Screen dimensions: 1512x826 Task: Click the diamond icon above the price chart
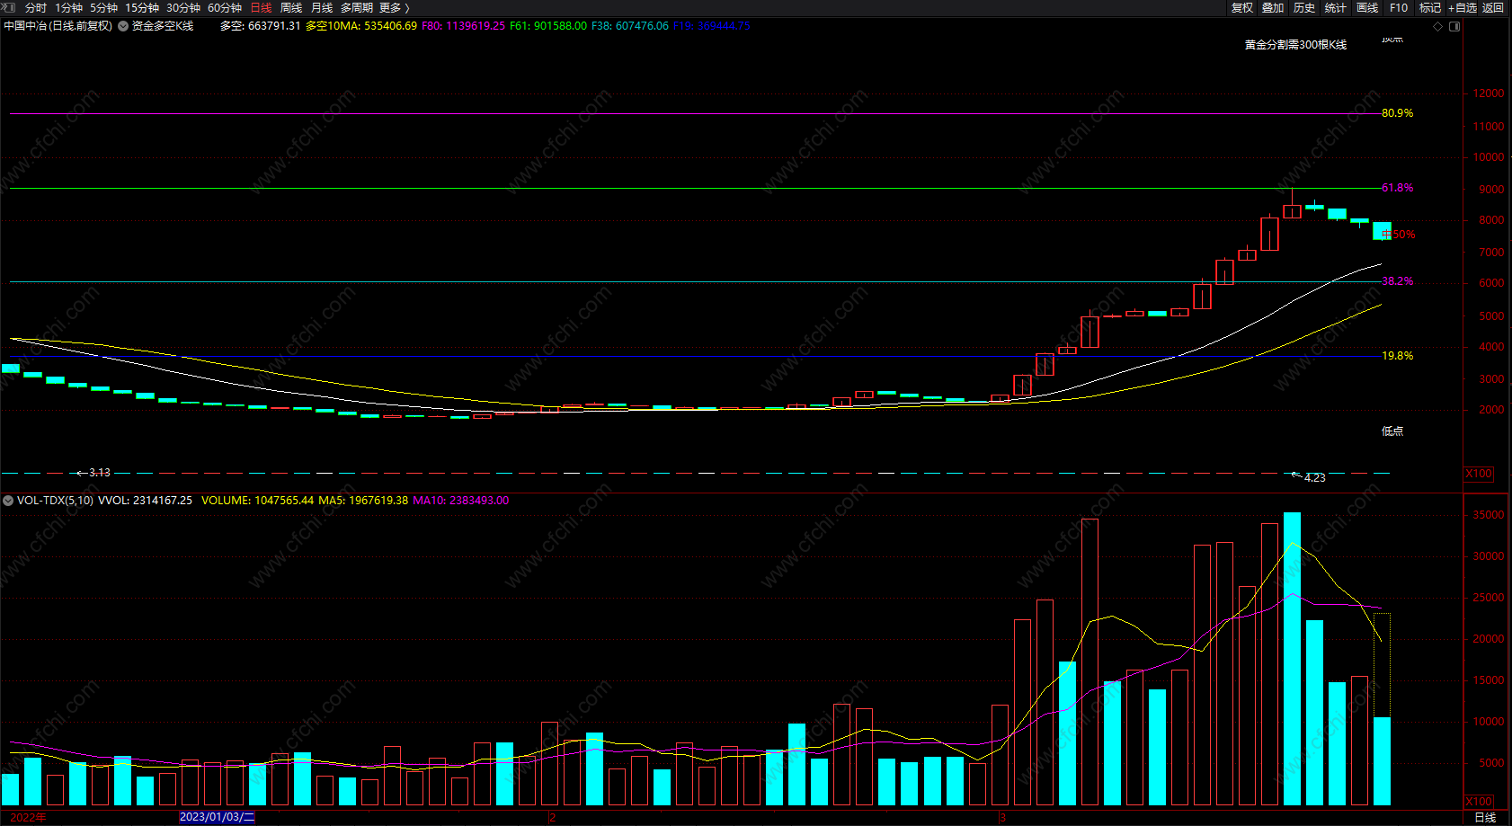coord(1438,27)
